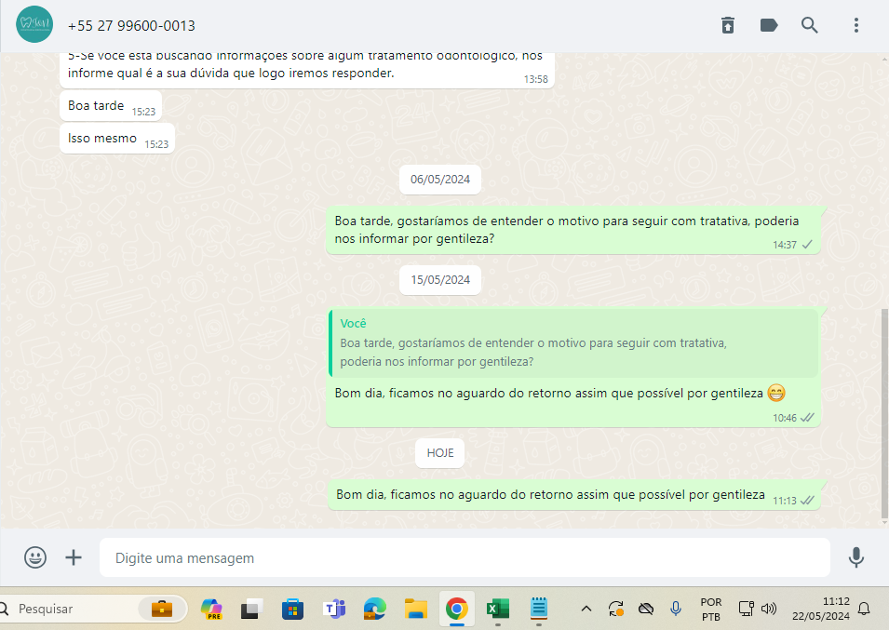889x630 pixels.
Task: Open File Explorer from the taskbar
Action: point(416,610)
